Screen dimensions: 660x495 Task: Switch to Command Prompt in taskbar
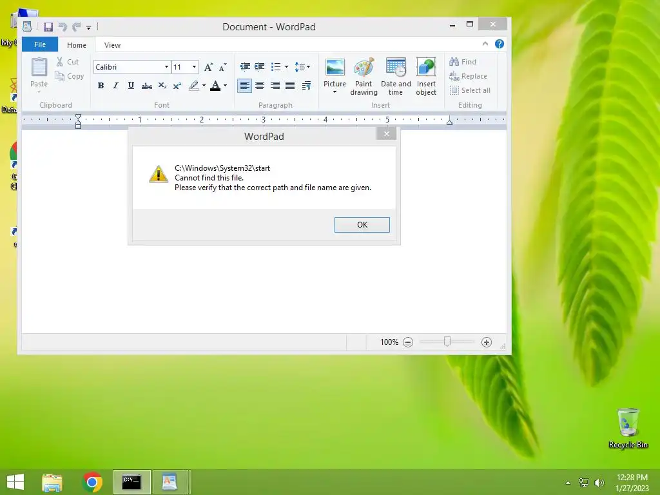tap(131, 482)
